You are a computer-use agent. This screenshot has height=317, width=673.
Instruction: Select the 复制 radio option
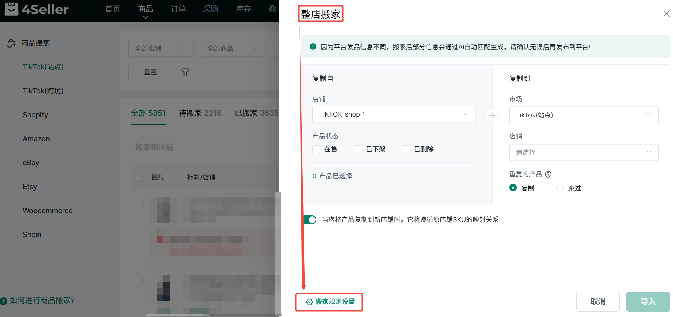coord(513,187)
